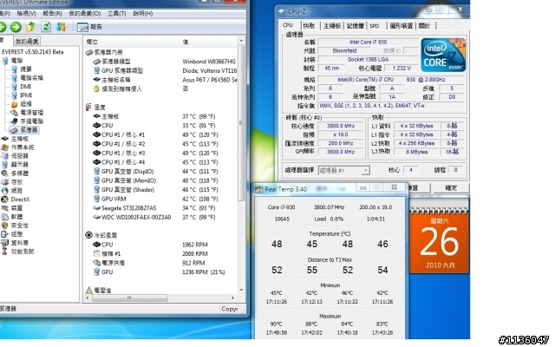Switch to the 圖形裝置 graphics tab in CPU-Z
This screenshot has height=347, width=555.
click(402, 26)
